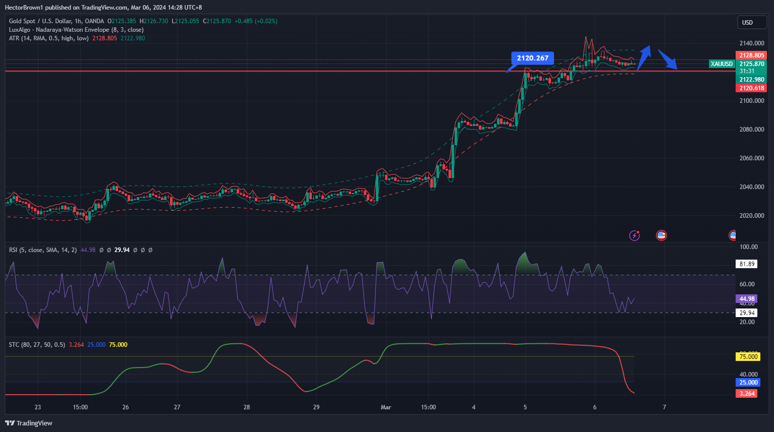
Task: Click date 7 on the time axis
Action: point(665,407)
